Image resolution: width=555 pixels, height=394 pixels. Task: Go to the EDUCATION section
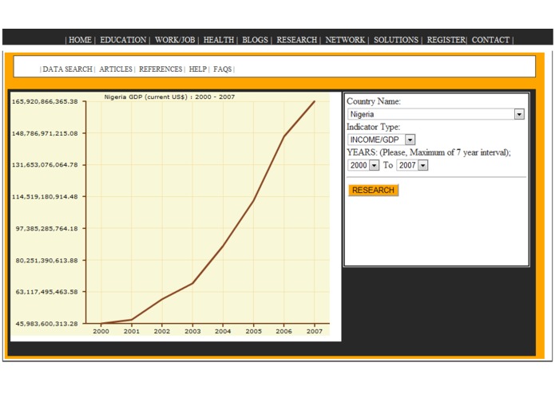point(123,40)
